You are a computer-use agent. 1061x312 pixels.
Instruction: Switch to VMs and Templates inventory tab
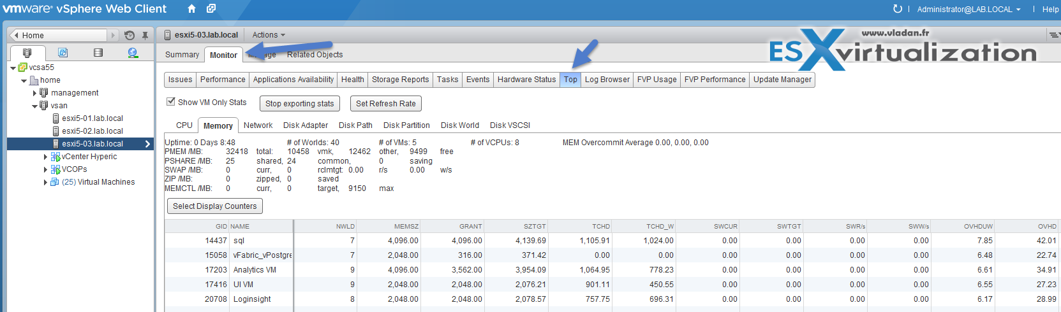tap(63, 53)
